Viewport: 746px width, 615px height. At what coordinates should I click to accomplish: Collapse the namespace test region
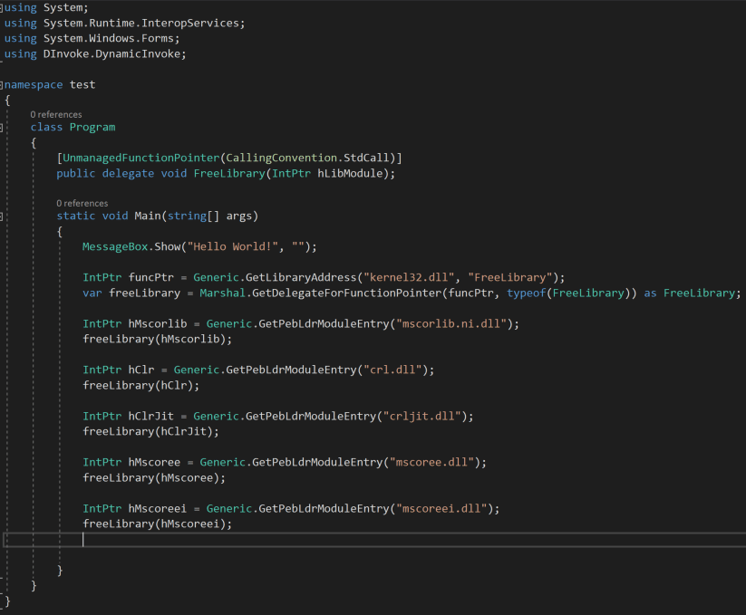[x=3, y=85]
